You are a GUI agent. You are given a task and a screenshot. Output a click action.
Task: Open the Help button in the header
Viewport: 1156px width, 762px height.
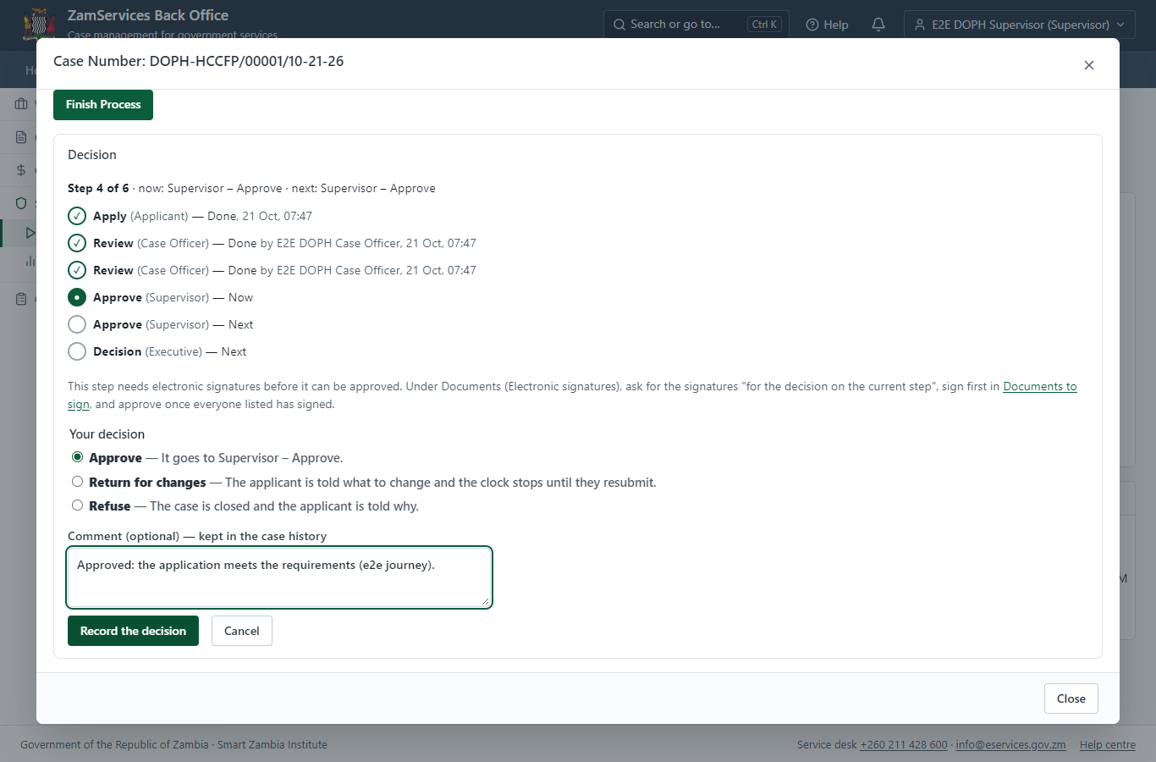tap(827, 25)
